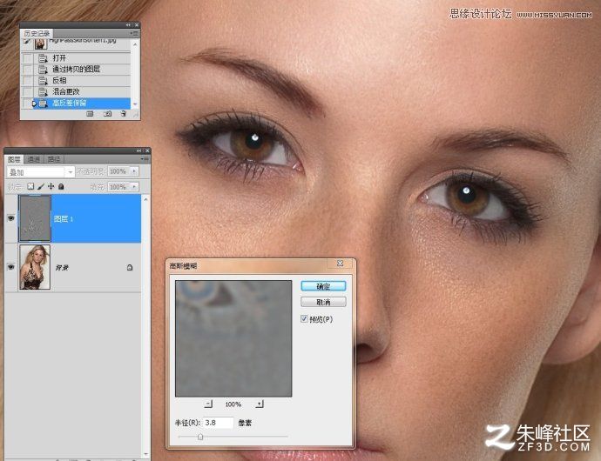This screenshot has width=601, height=461.
Task: Select the 混合更改 history state
Action: 76,92
